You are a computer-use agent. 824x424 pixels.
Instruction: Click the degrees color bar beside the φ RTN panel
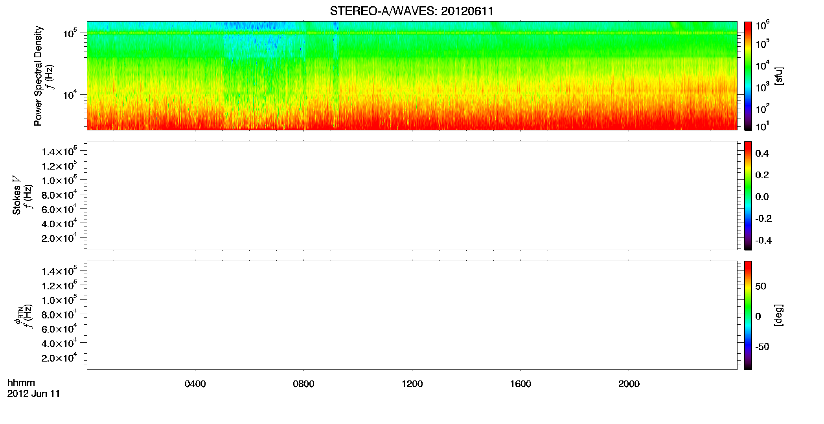tap(748, 315)
